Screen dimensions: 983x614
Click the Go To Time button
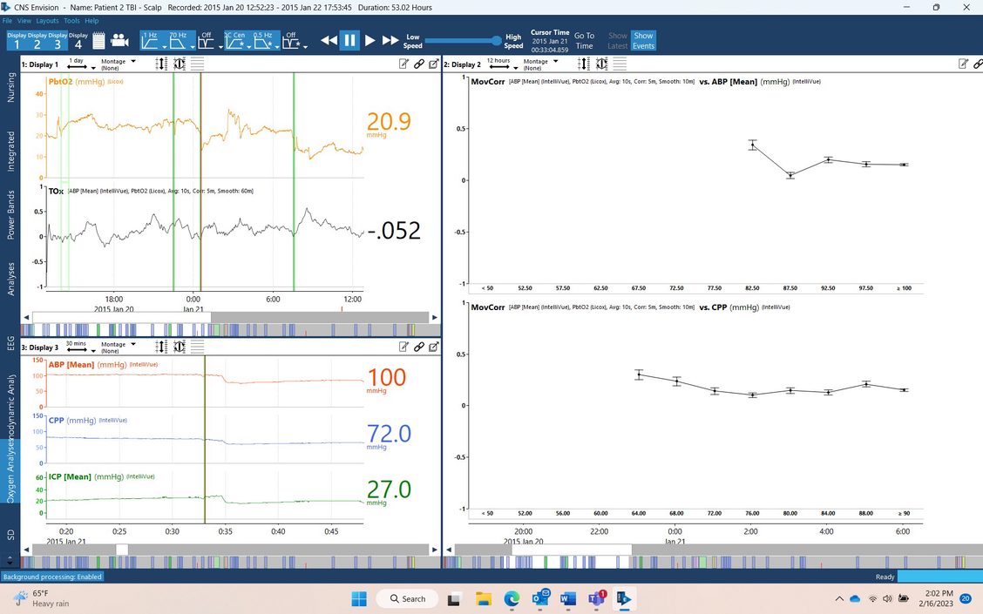pyautogui.click(x=584, y=41)
